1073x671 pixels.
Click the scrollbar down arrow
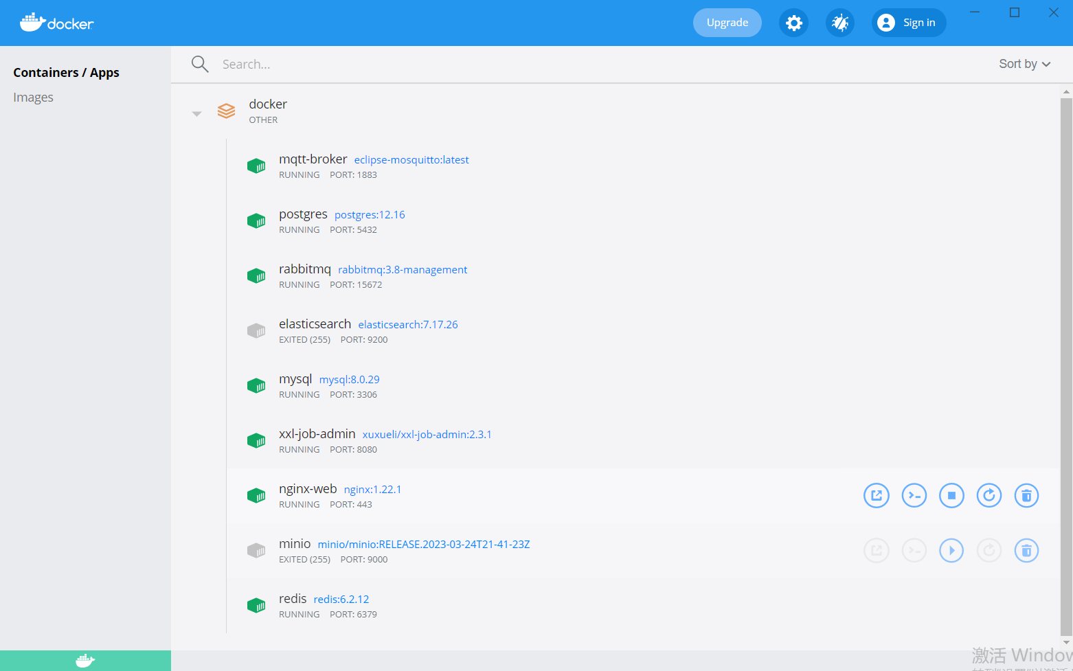[1066, 643]
